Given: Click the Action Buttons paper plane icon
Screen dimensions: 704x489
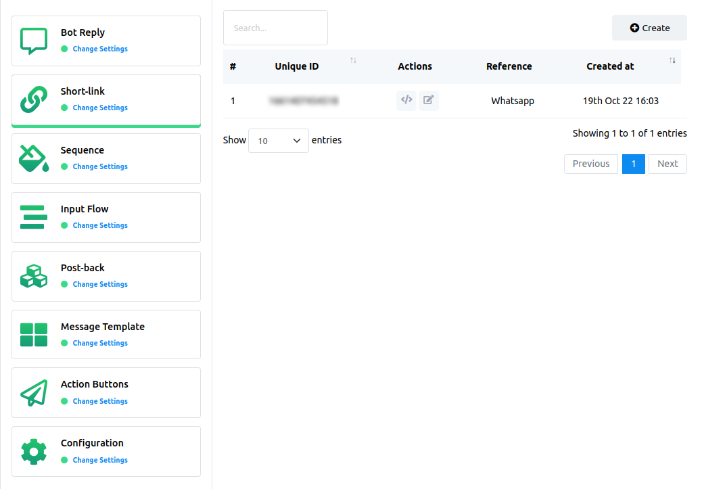Looking at the screenshot, I should pyautogui.click(x=33, y=392).
